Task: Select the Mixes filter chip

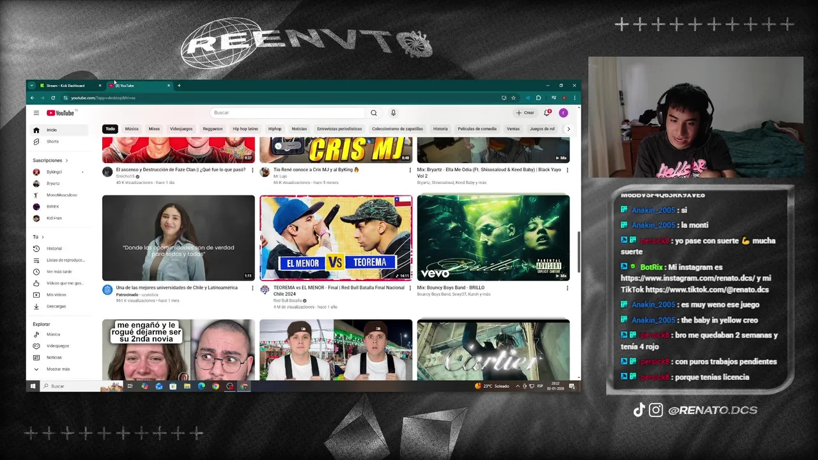Action: [154, 129]
